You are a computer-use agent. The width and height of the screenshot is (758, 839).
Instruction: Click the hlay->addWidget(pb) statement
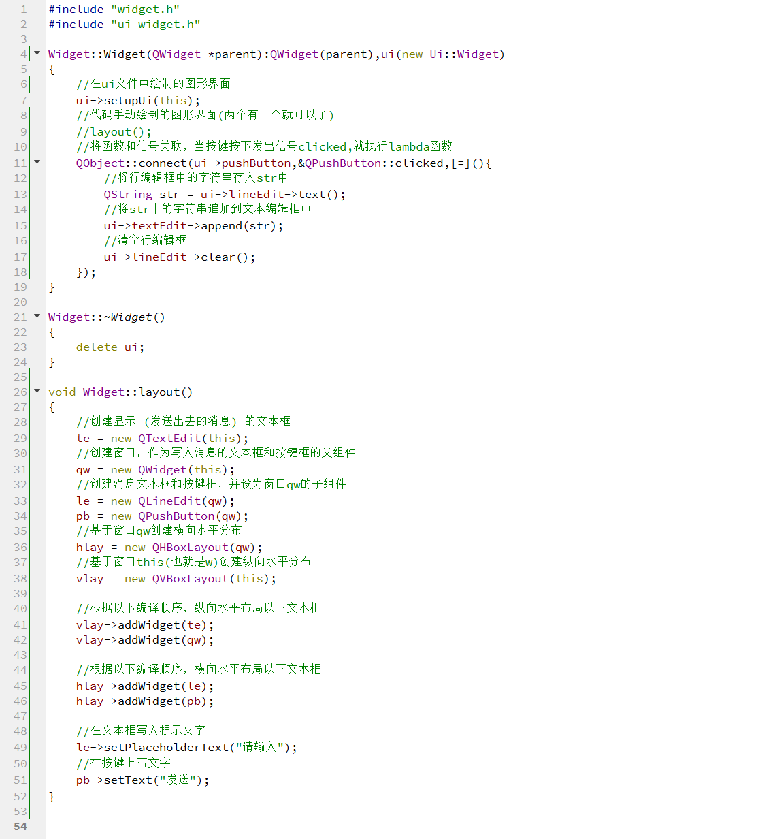pyautogui.click(x=145, y=701)
